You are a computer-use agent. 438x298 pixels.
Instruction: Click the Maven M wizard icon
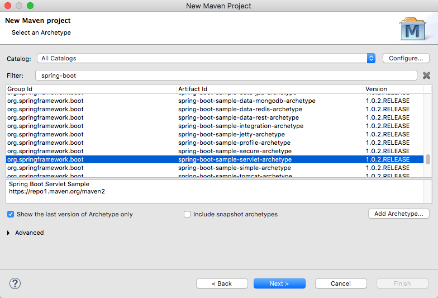tap(412, 29)
